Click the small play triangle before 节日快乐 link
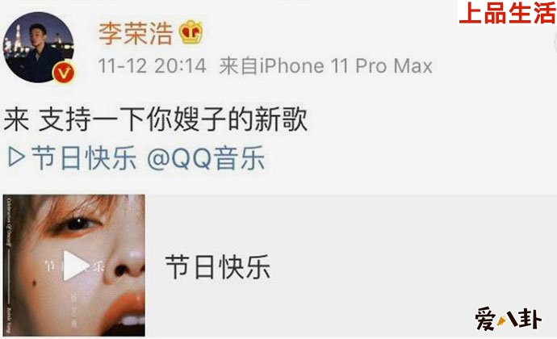The width and height of the screenshot is (557, 339). [17, 157]
